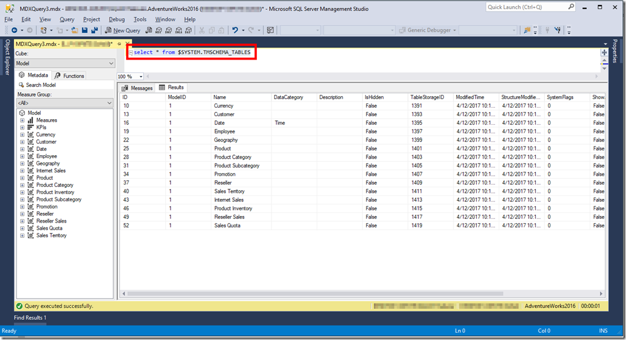The image size is (626, 340).
Task: Switch to the Results tab
Action: (171, 88)
